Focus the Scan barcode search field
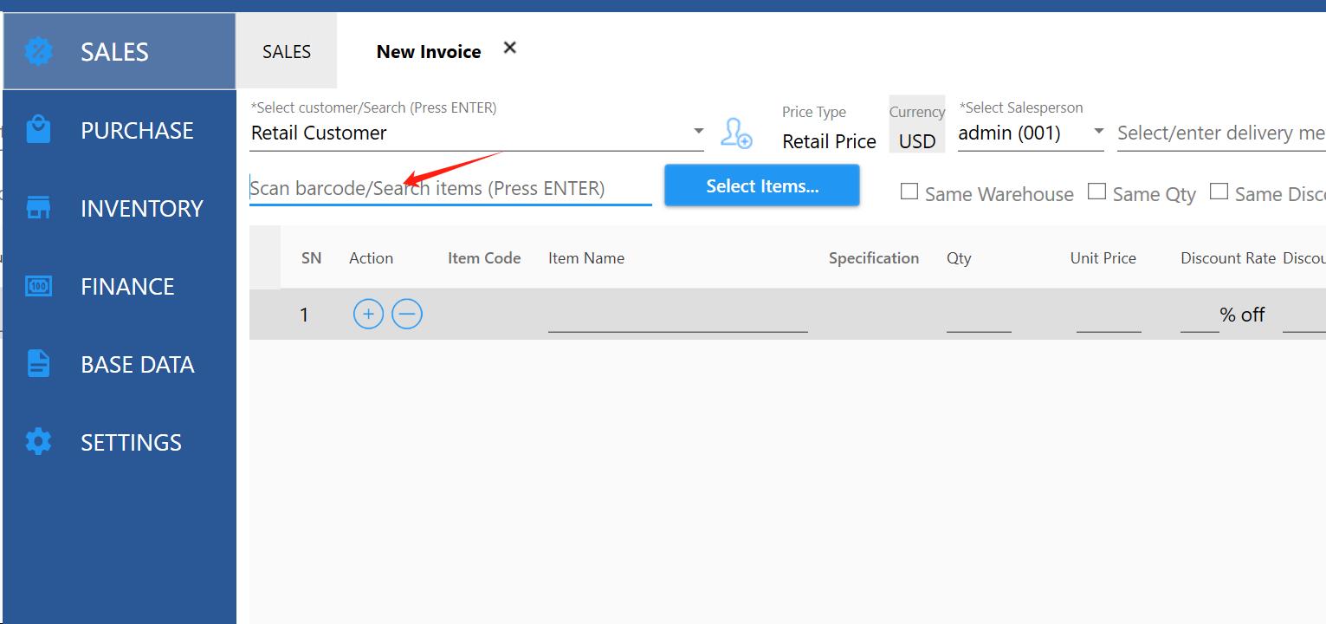1326x624 pixels. 450,189
